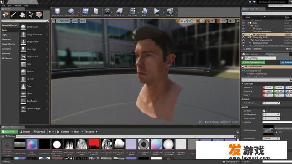Open the Filters dropdown in Content Browser
Image resolution: width=292 pixels, height=164 pixels.
pyautogui.click(x=10, y=136)
